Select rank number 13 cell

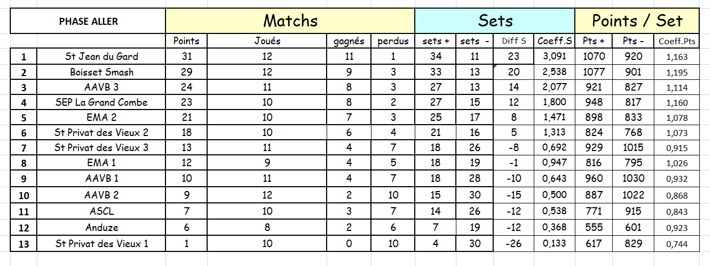coord(24,244)
